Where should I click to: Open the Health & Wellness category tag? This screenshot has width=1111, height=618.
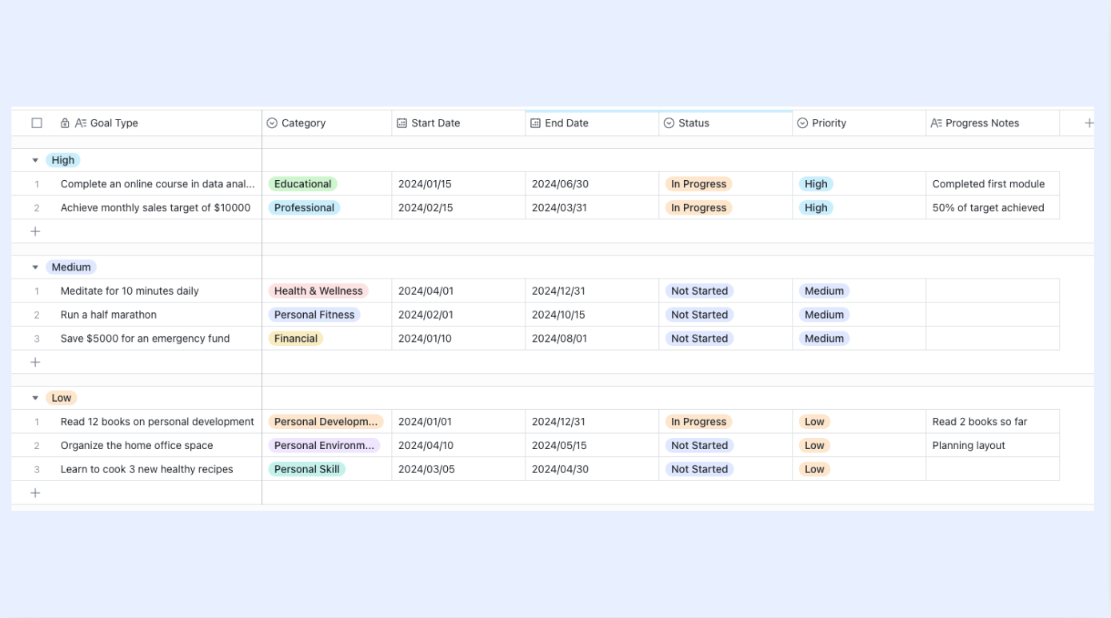[318, 291]
